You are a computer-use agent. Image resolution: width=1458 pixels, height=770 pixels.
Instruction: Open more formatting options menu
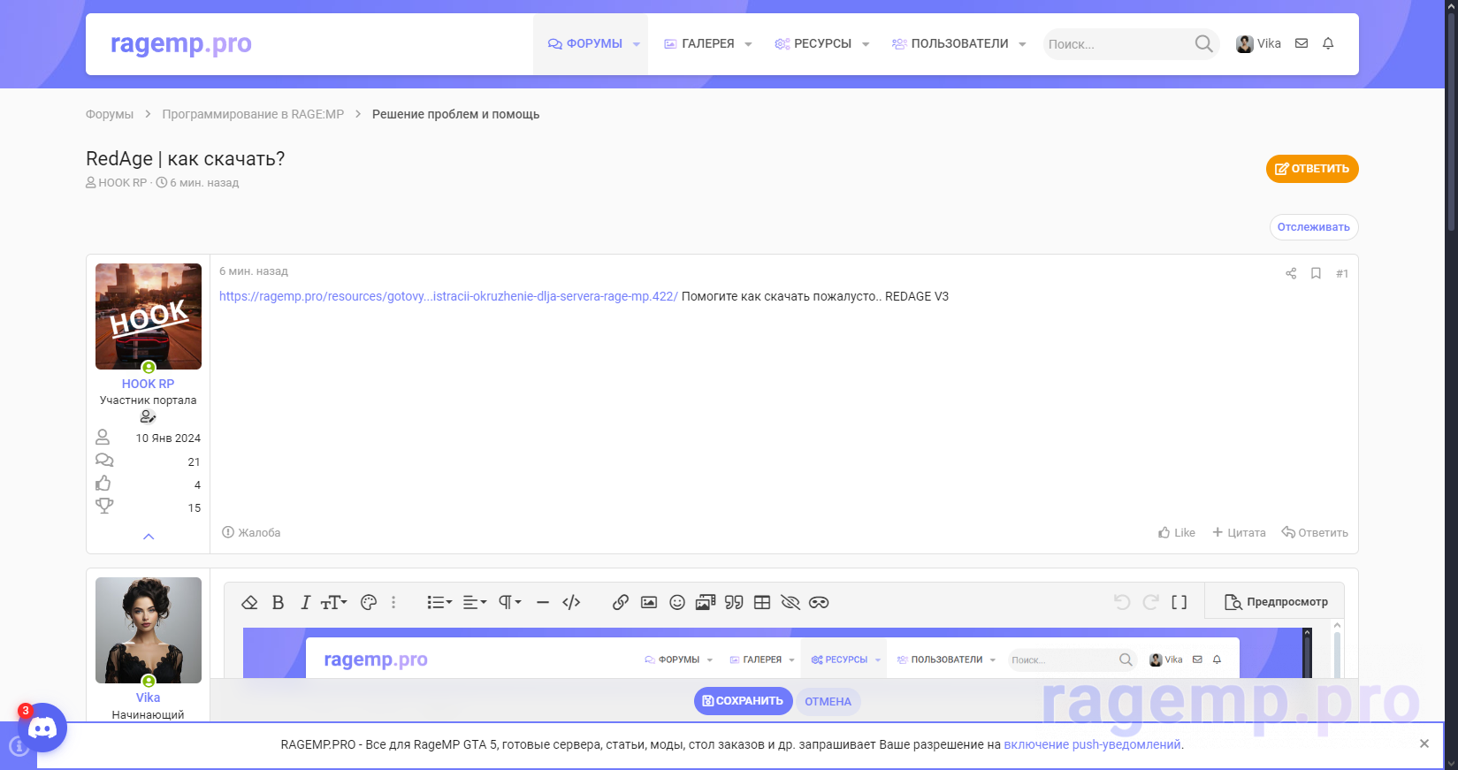click(x=393, y=602)
